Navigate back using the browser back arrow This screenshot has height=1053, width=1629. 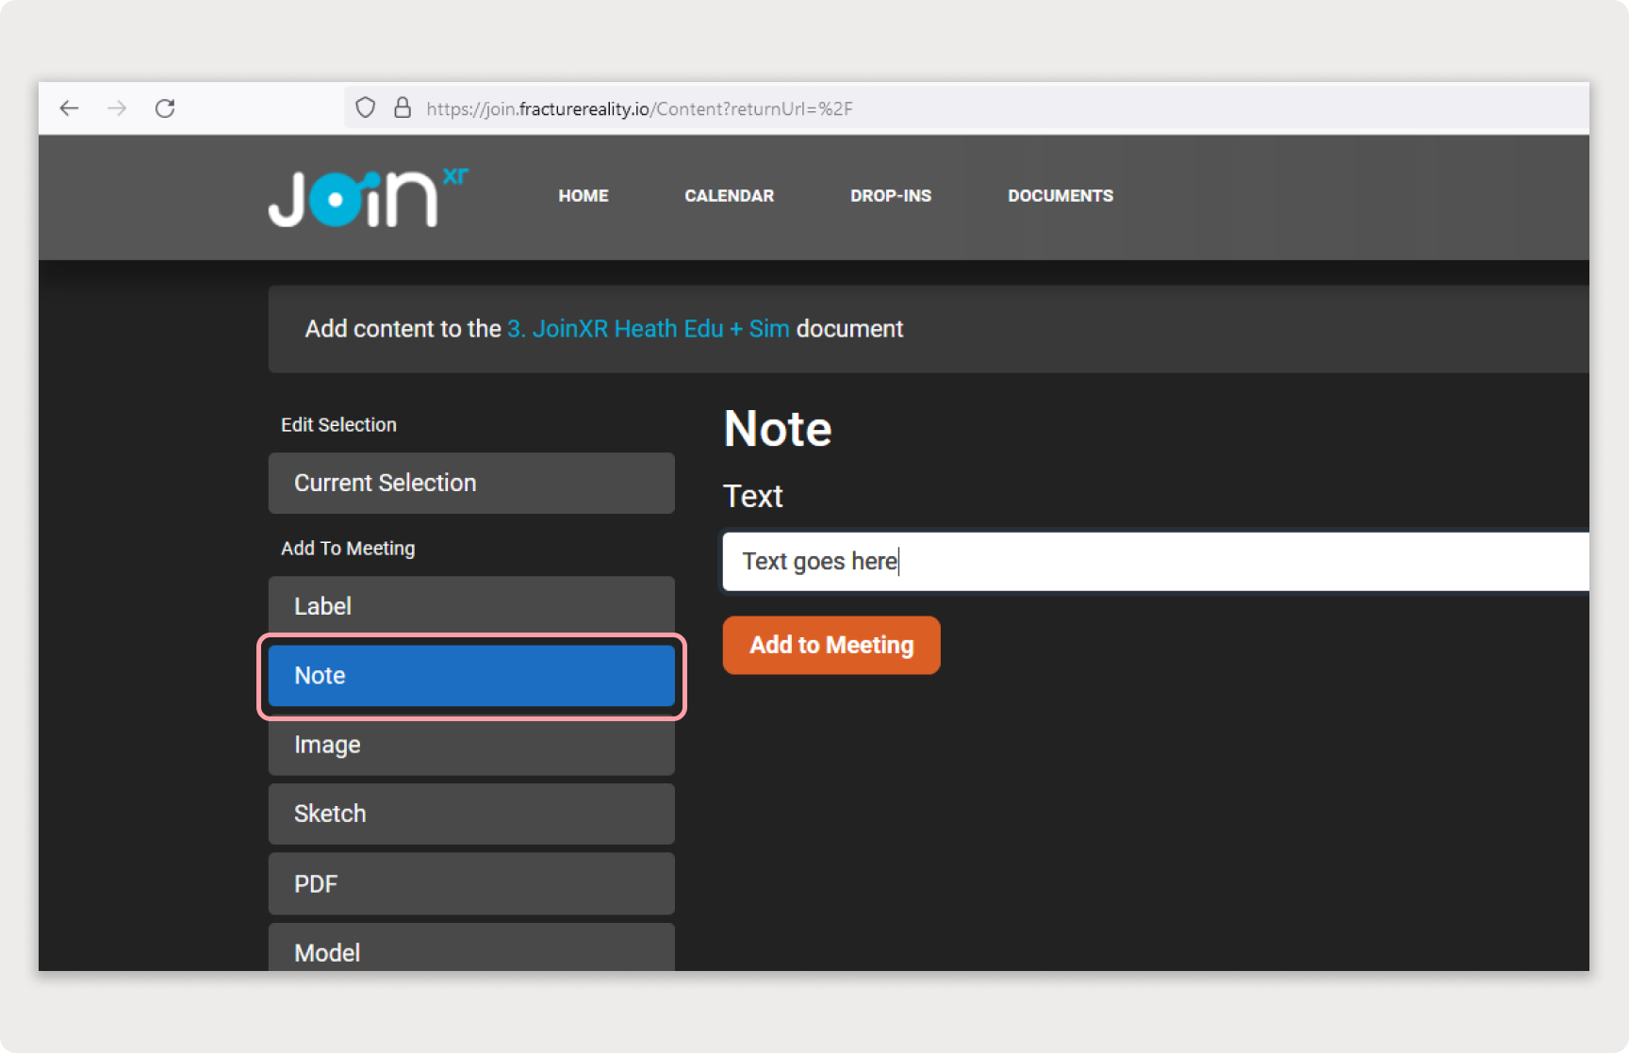coord(69,107)
